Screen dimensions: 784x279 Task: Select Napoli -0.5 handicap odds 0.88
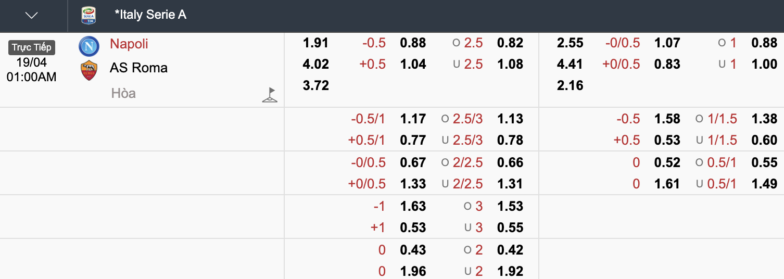tap(413, 43)
